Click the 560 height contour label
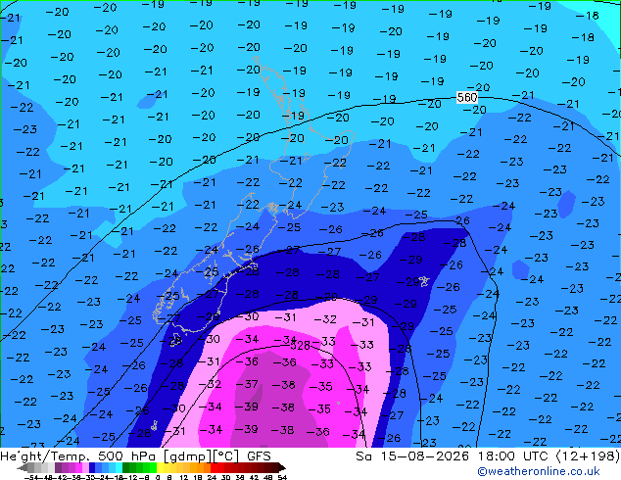The image size is (621, 480). click(467, 97)
